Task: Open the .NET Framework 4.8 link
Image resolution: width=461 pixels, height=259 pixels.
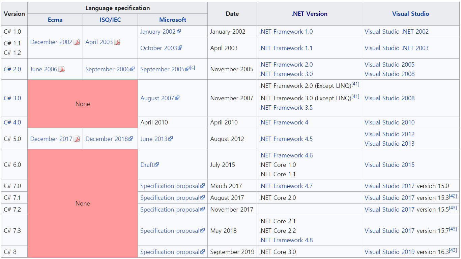Action: pos(286,240)
